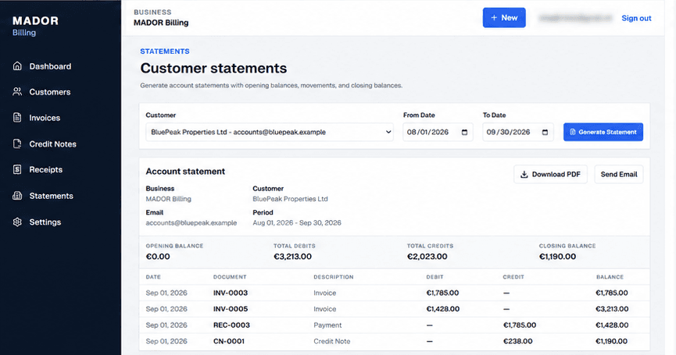
Task: Open the Dashboard menu item
Action: 50,66
